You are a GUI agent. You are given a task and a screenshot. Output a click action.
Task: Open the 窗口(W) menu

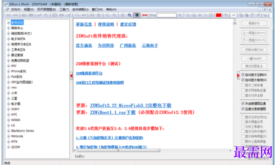[97, 9]
